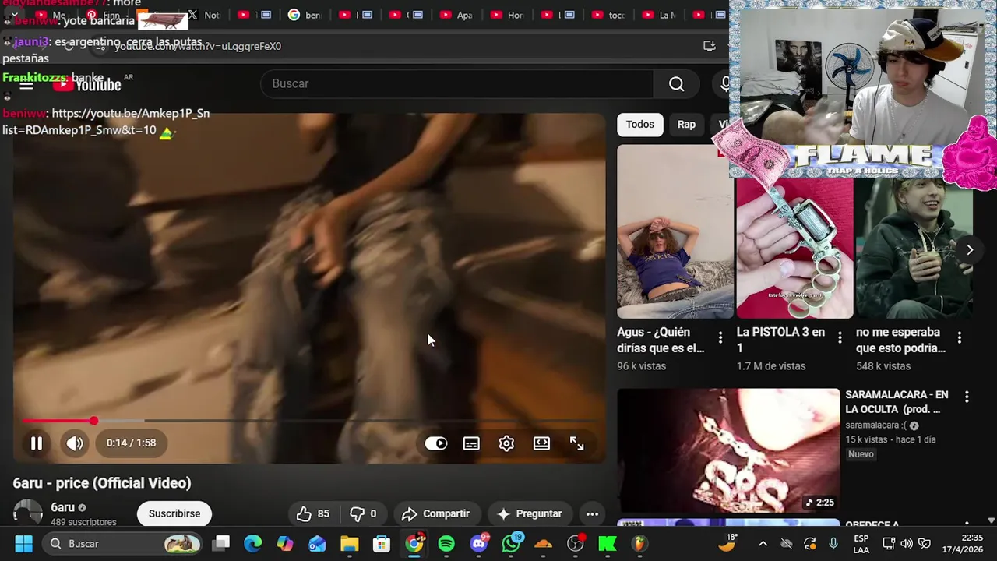The width and height of the screenshot is (997, 561).
Task: Open Kick app from taskbar
Action: pos(607,544)
